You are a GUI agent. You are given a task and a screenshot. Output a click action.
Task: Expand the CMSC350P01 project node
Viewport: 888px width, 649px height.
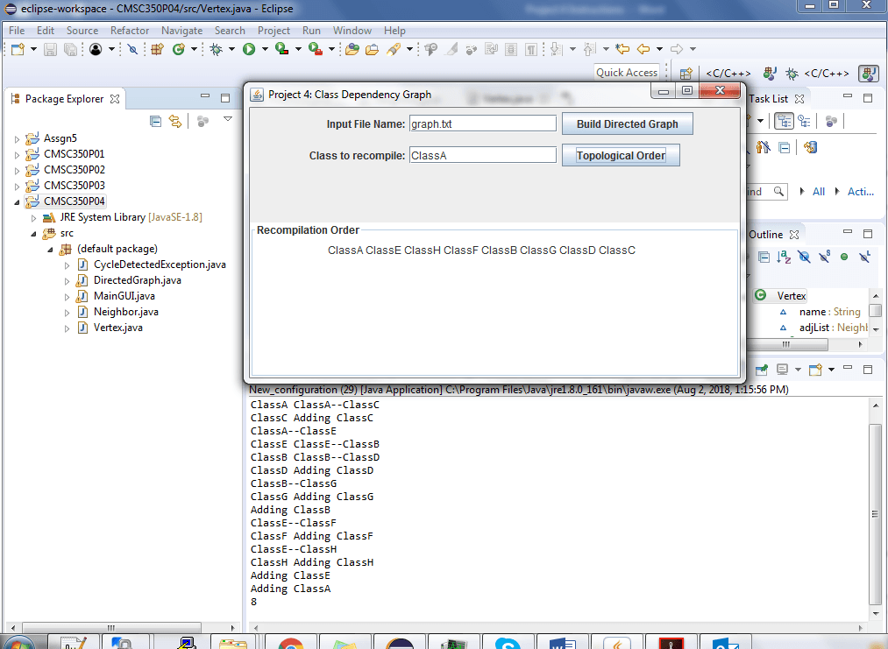17,154
